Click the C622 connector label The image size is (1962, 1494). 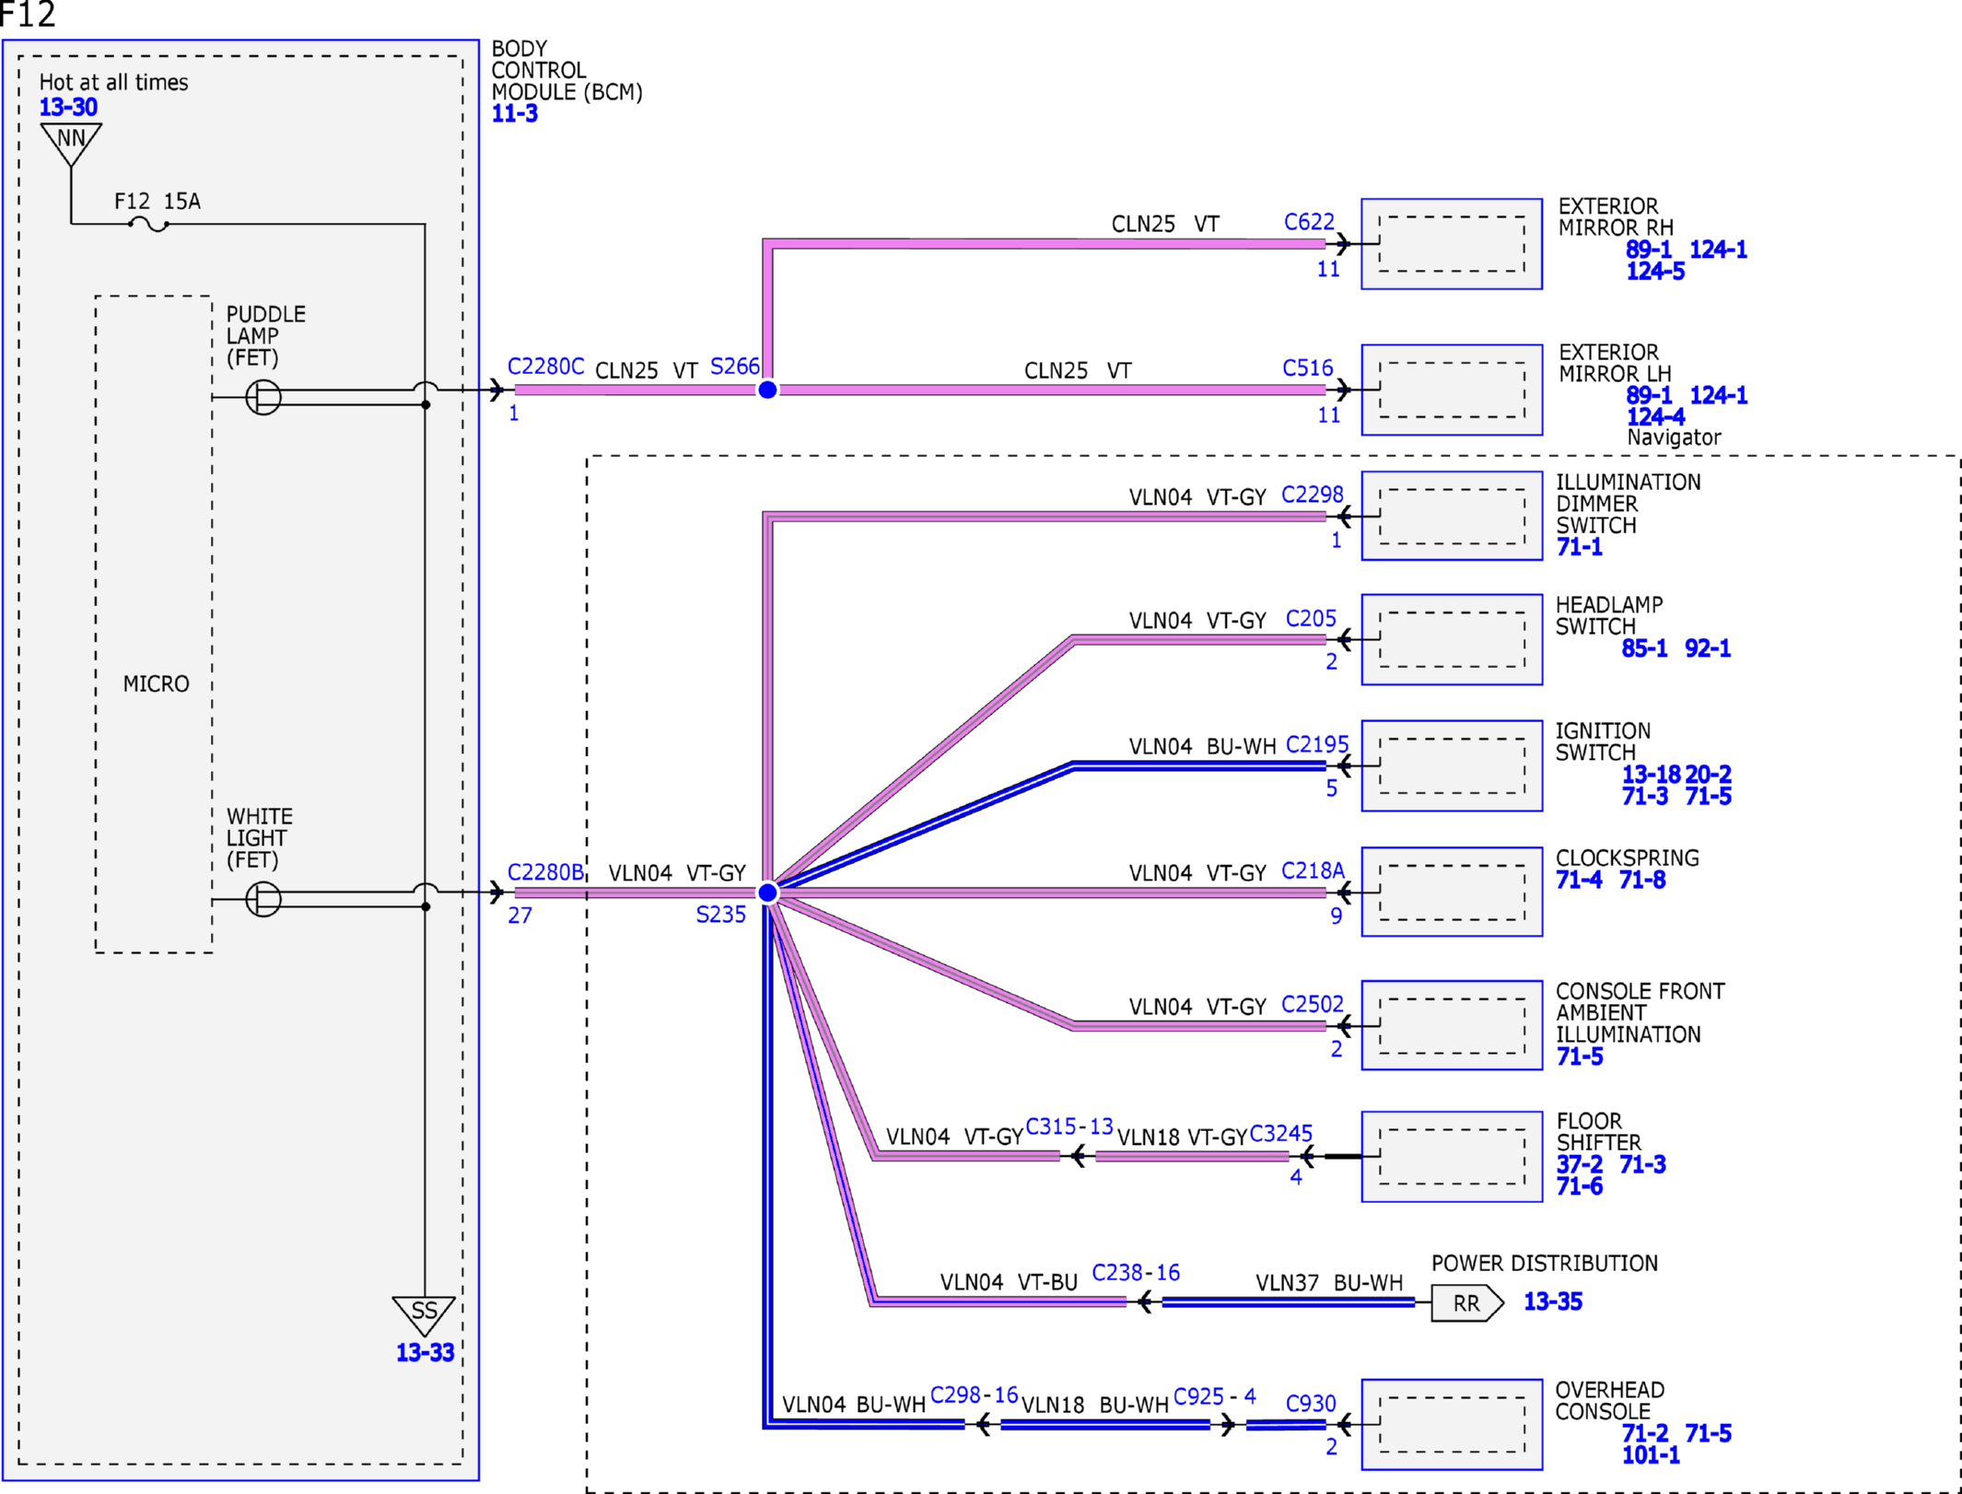tap(1309, 222)
